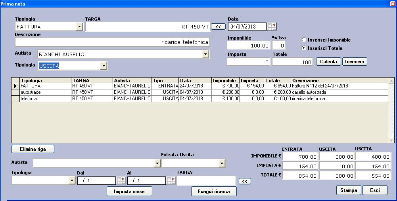Image resolution: width=397 pixels, height=201 pixels.
Task: Click summary Imponibile value 400,00
Action: tap(373, 157)
